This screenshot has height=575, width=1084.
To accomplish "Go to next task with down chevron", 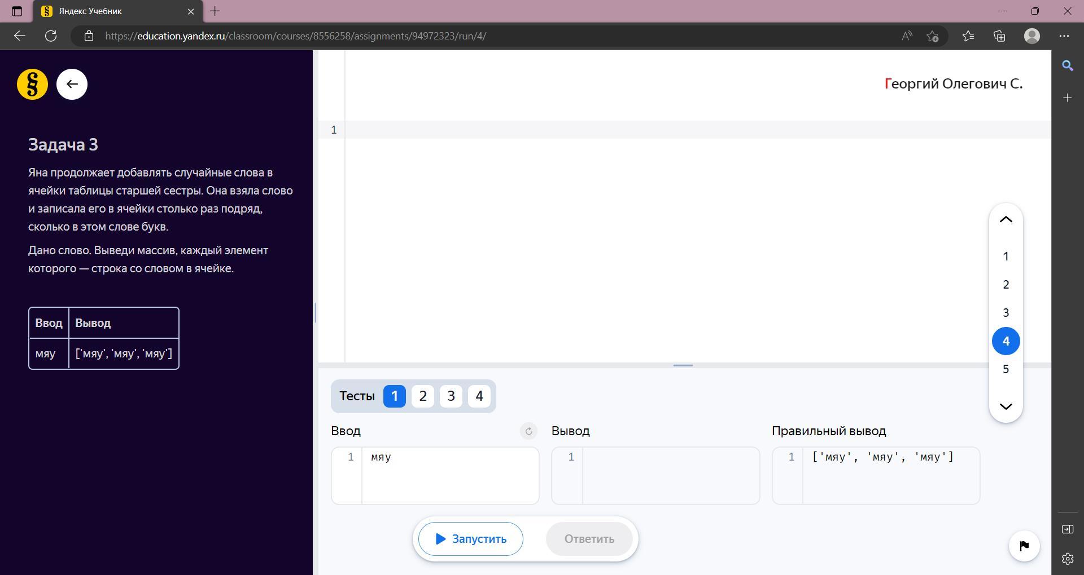I will coord(1006,406).
